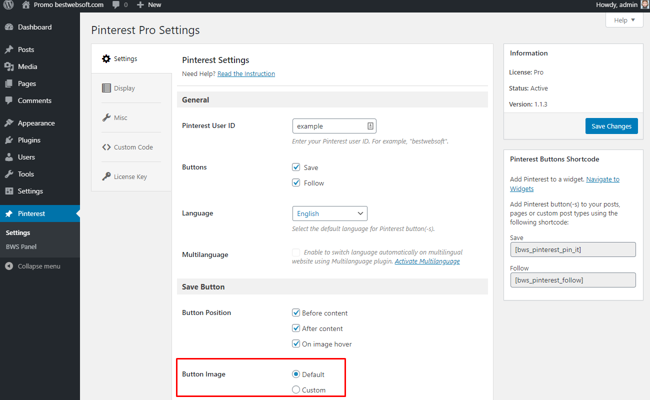Image resolution: width=650 pixels, height=400 pixels.
Task: Click the sidebar Settings sliders icon
Action: tap(9, 191)
